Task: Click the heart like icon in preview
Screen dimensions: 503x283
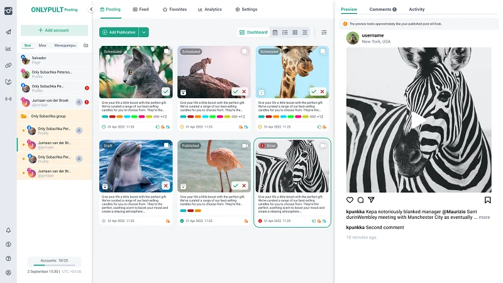Action: click(350, 200)
